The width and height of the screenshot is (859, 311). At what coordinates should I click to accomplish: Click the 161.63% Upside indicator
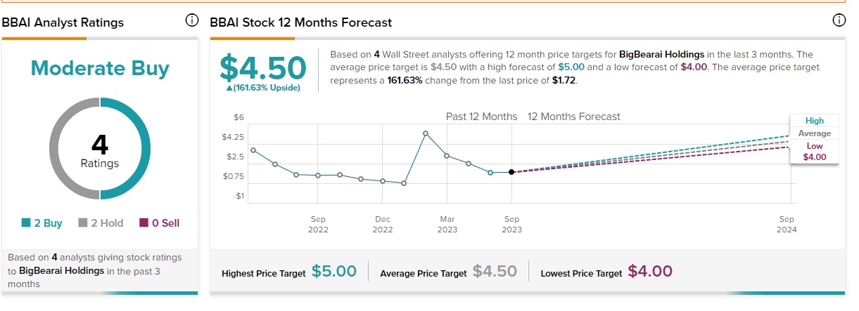click(263, 88)
